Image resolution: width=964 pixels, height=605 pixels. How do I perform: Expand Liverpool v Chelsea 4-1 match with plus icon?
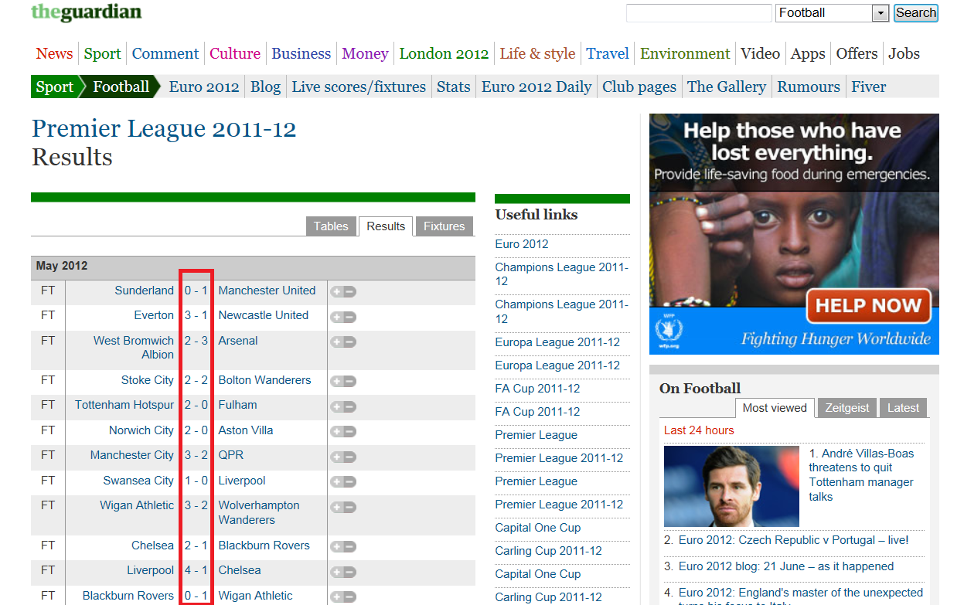pos(336,572)
